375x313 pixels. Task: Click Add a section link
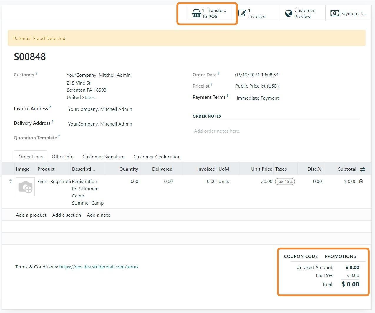(67, 215)
